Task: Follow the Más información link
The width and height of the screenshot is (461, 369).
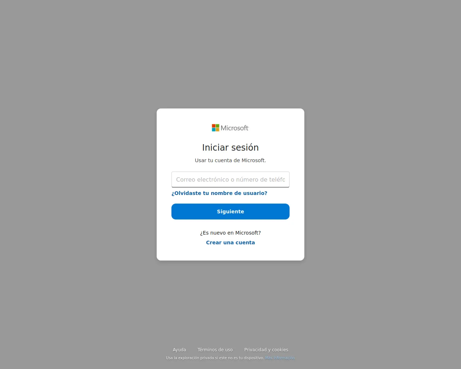Action: tap(280, 358)
